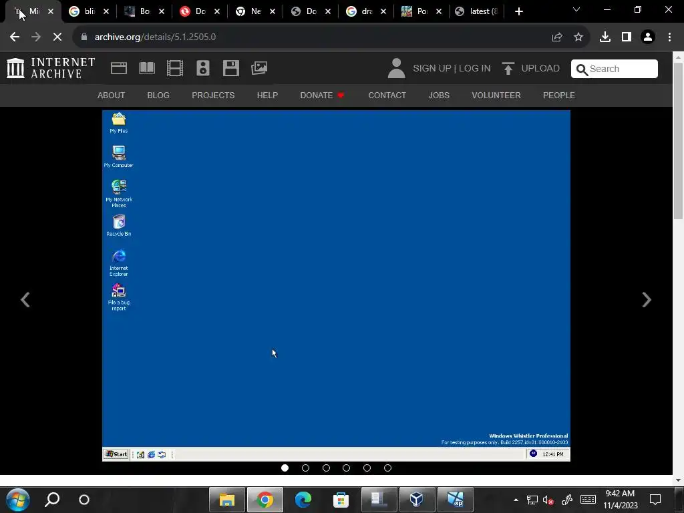Open the Web (Wayback) media icon
This screenshot has height=513, width=684.
click(x=119, y=68)
